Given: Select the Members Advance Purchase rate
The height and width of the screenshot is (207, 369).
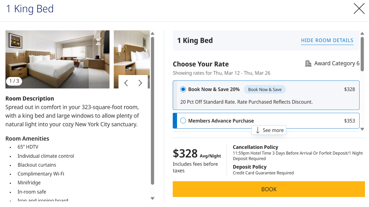Looking at the screenshot, I should point(183,121).
